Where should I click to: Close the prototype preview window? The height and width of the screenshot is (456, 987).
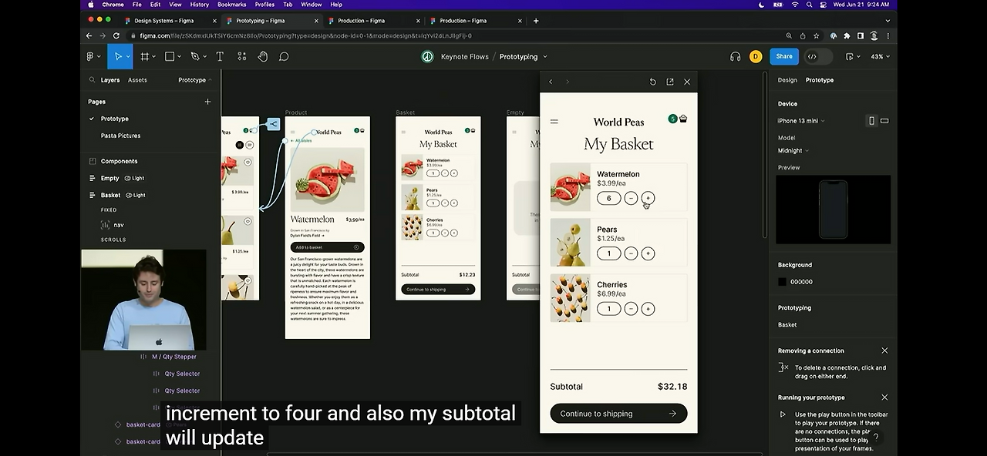(687, 82)
